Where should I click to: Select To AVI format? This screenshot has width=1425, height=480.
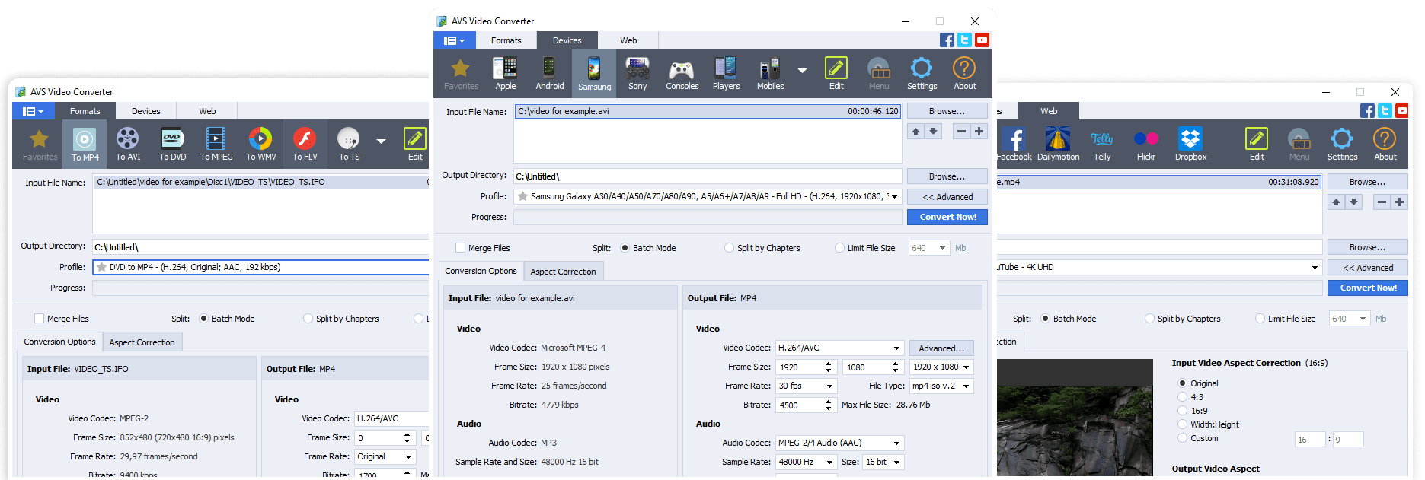pyautogui.click(x=128, y=144)
